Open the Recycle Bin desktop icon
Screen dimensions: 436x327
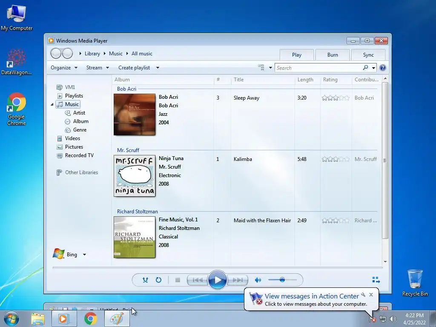coord(415,283)
